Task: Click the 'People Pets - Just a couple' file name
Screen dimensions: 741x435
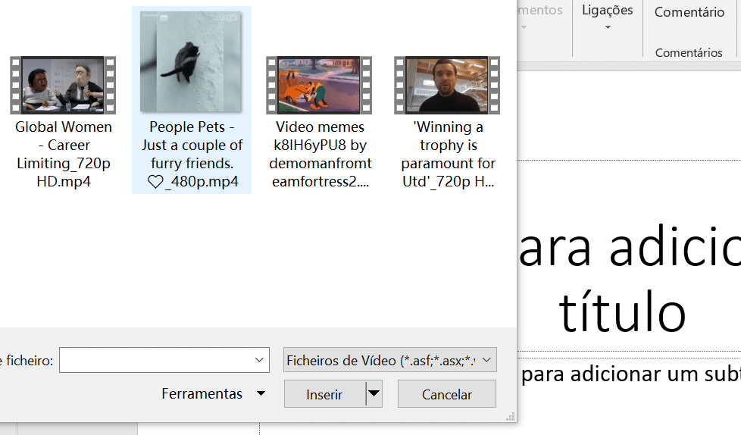Action: click(192, 154)
